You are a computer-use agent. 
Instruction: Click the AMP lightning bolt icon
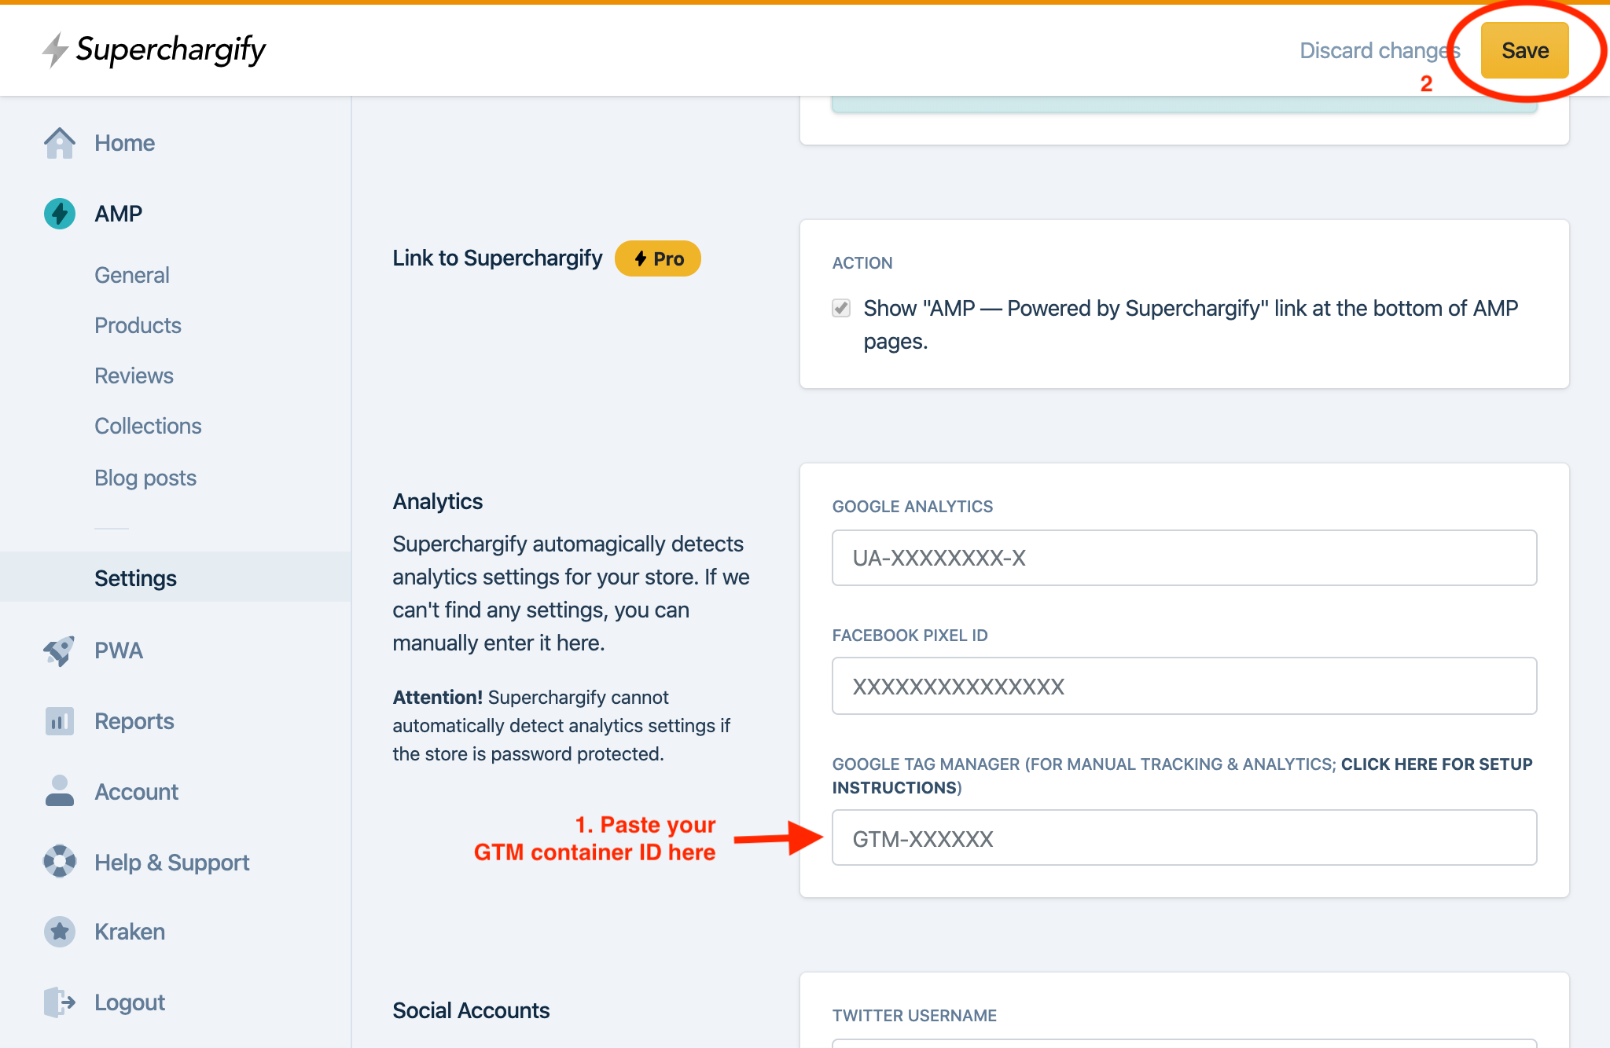pyautogui.click(x=60, y=214)
